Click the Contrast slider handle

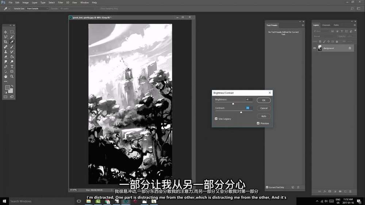pos(241,112)
